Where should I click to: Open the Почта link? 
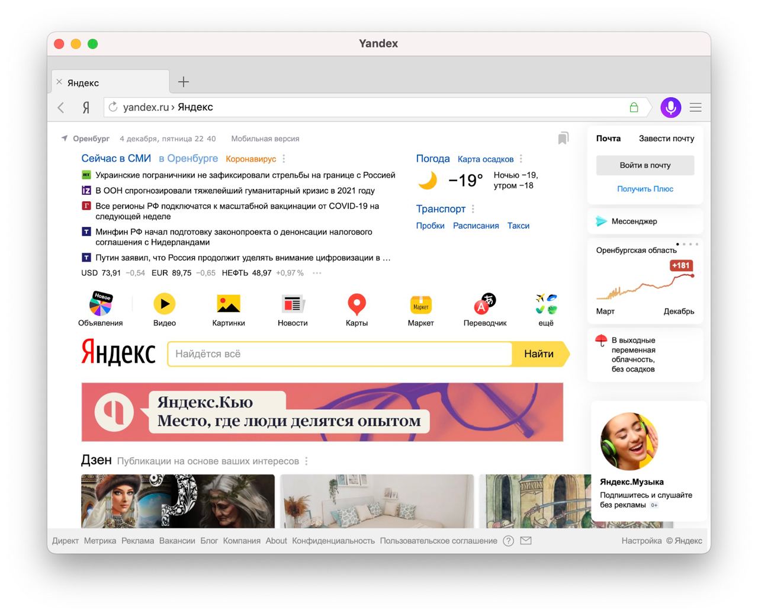608,138
